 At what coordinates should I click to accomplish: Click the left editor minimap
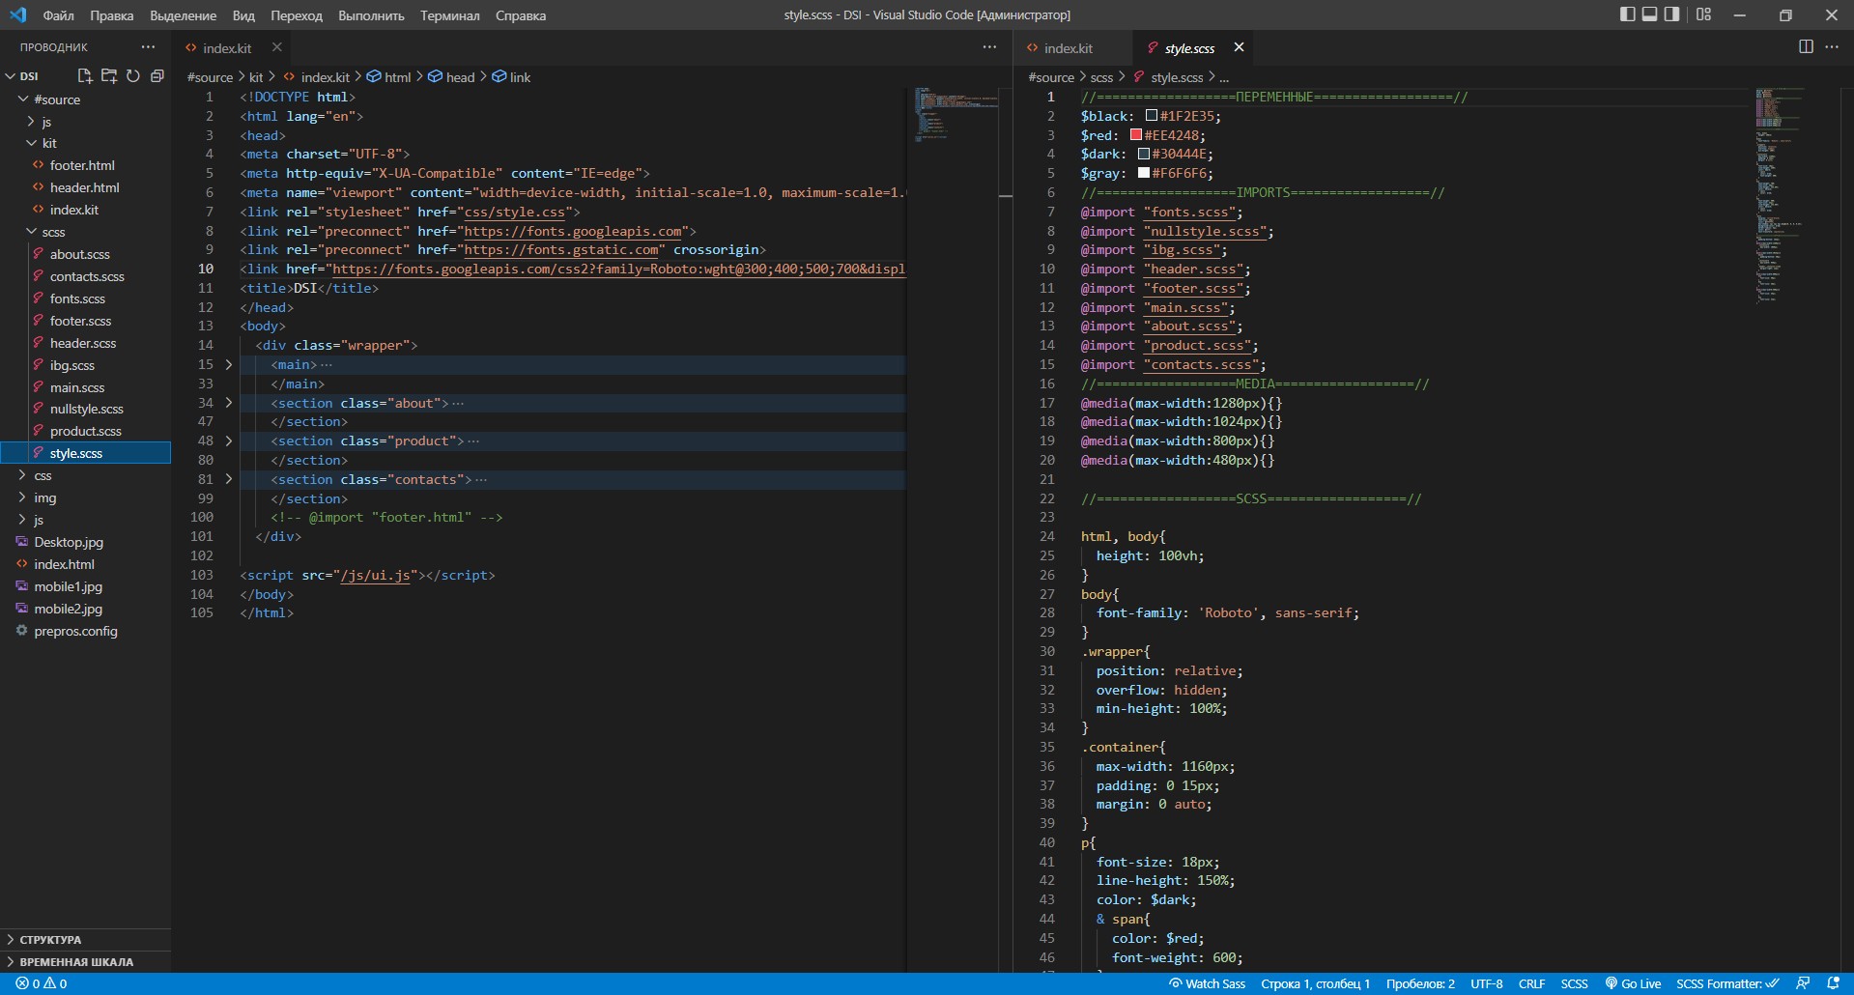coord(957,114)
